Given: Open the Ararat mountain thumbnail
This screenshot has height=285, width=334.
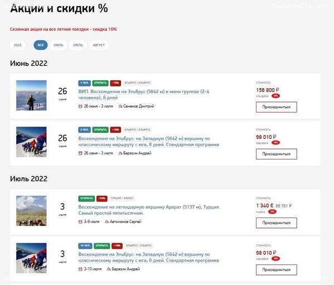Looking at the screenshot, I should pyautogui.click(x=31, y=211).
